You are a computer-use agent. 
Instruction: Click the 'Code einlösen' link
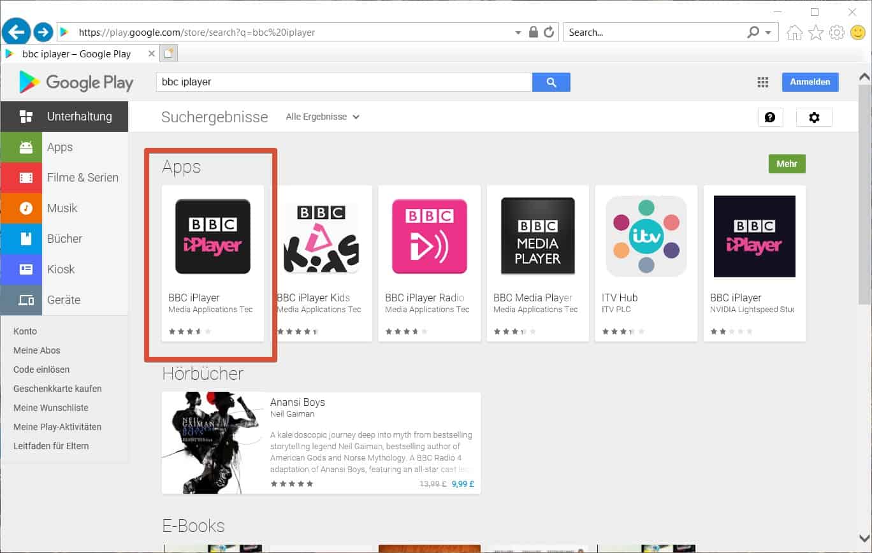pos(41,370)
